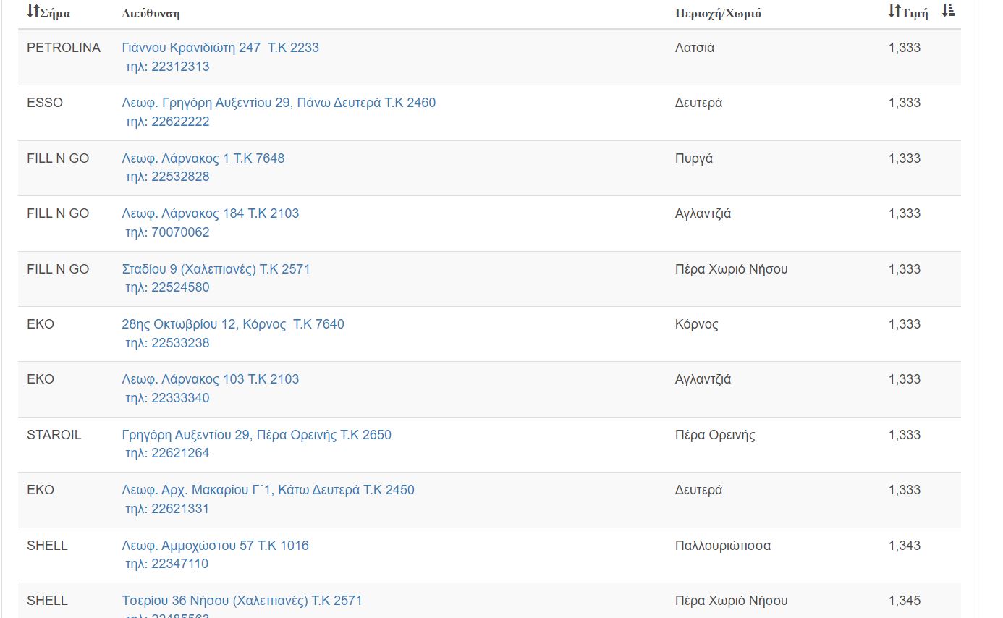The width and height of the screenshot is (1003, 618).
Task: Click the Περιοχή/Χωριό column header
Action: coord(718,14)
